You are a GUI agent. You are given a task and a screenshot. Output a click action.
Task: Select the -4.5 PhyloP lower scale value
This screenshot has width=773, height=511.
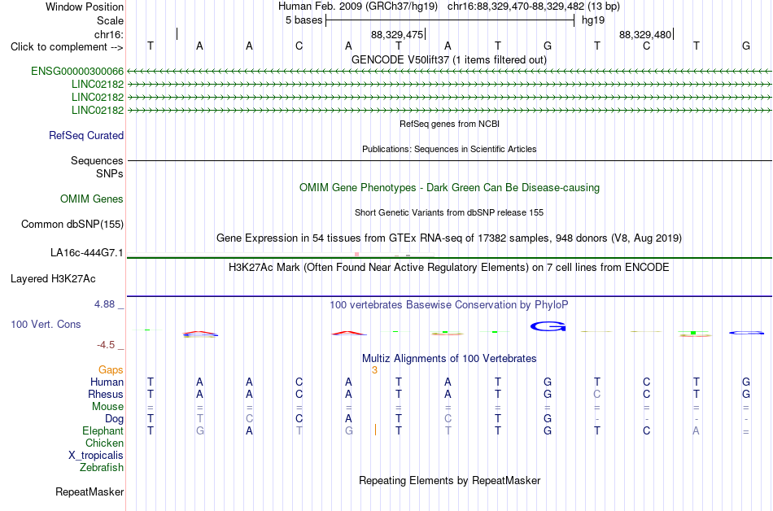(106, 345)
